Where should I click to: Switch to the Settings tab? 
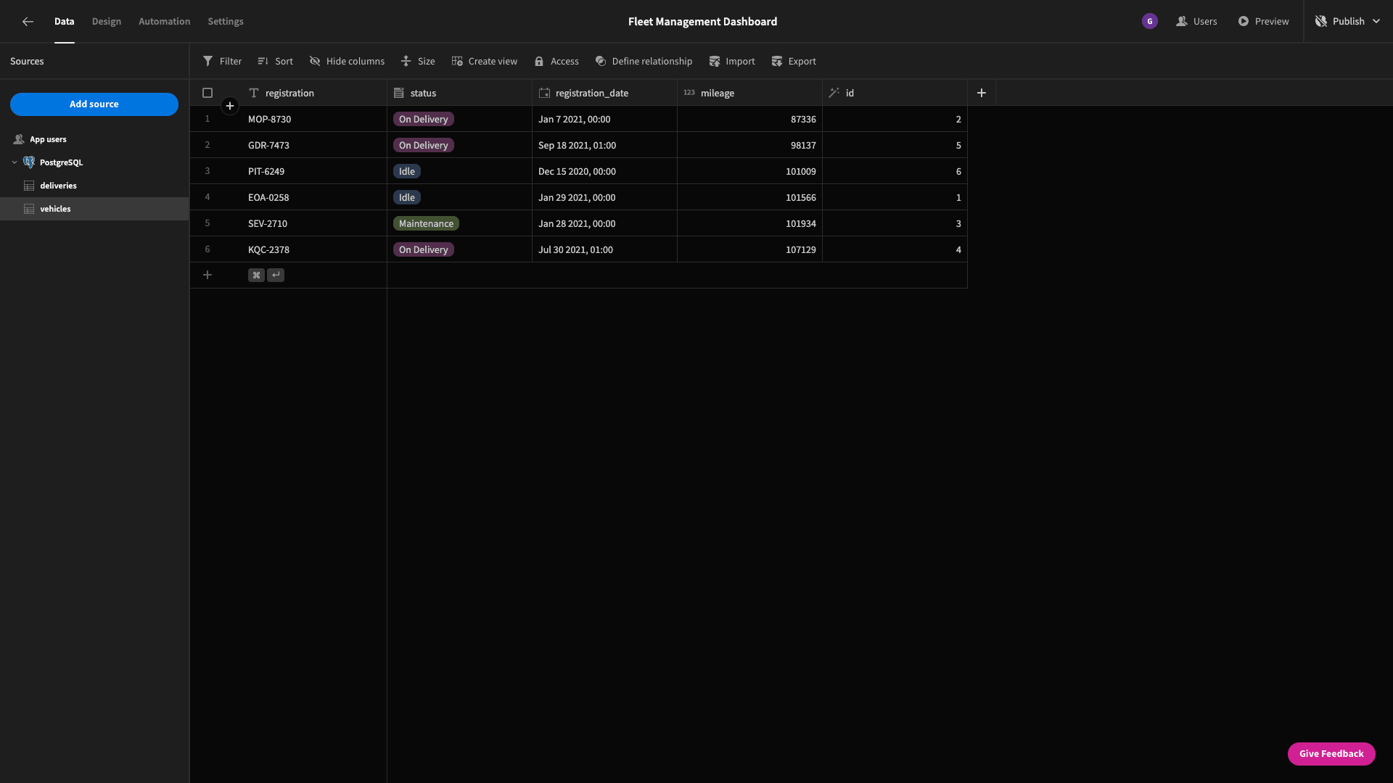click(226, 22)
